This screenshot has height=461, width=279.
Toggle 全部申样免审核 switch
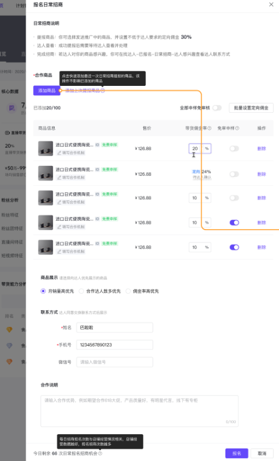point(217,108)
